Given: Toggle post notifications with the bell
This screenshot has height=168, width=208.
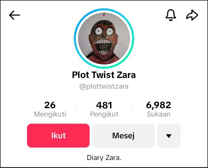Looking at the screenshot, I should (x=171, y=15).
